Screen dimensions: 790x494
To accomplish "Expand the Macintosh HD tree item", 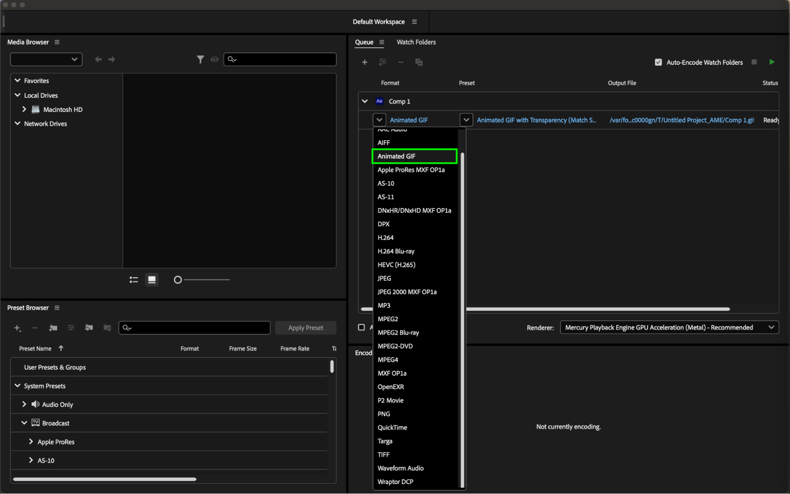I will click(x=24, y=109).
